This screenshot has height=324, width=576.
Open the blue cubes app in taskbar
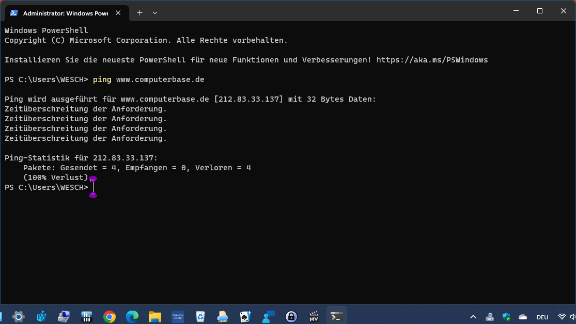[41, 316]
